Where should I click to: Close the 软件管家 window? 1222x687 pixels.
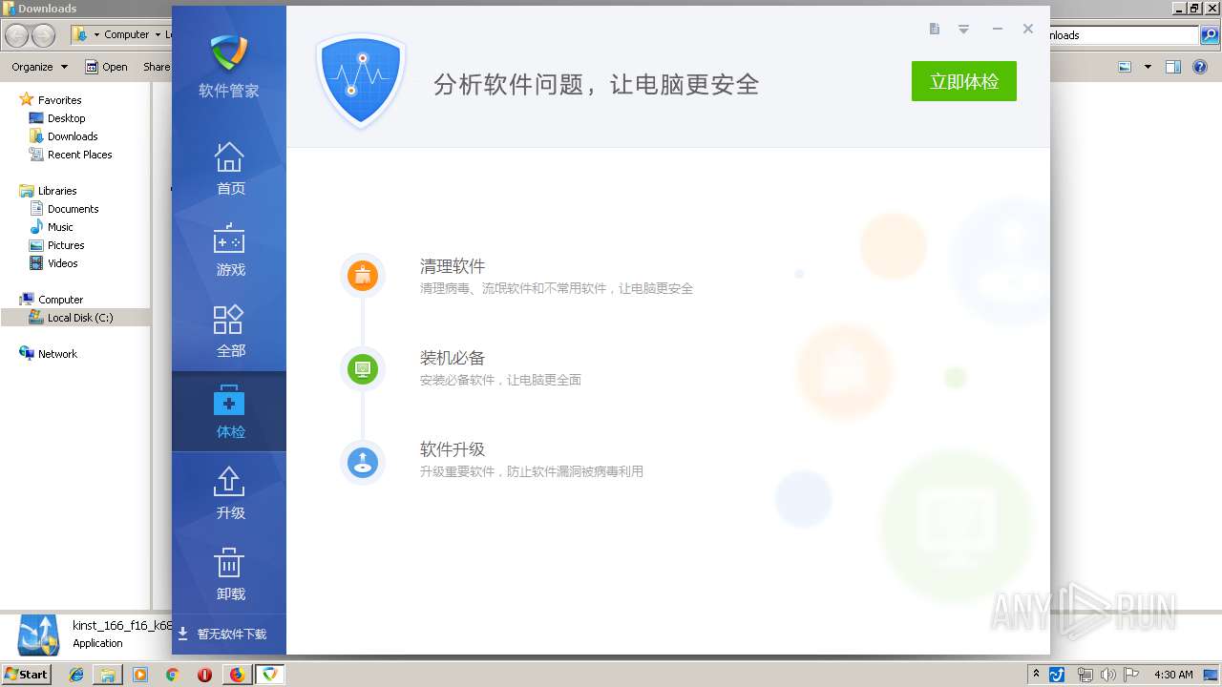[x=1028, y=29]
